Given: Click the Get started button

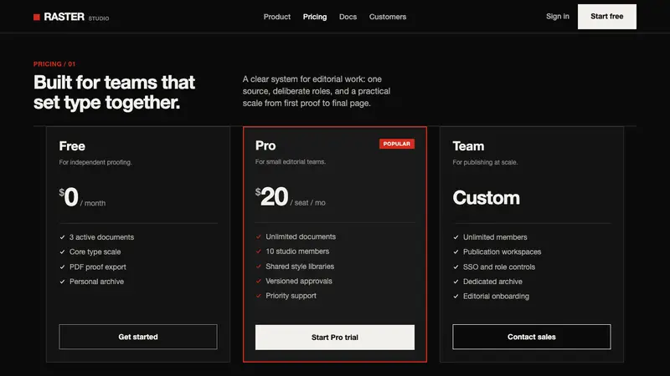Looking at the screenshot, I should click(138, 337).
